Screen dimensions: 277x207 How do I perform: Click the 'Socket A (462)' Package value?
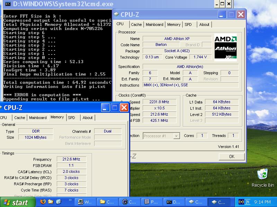pos(177,51)
